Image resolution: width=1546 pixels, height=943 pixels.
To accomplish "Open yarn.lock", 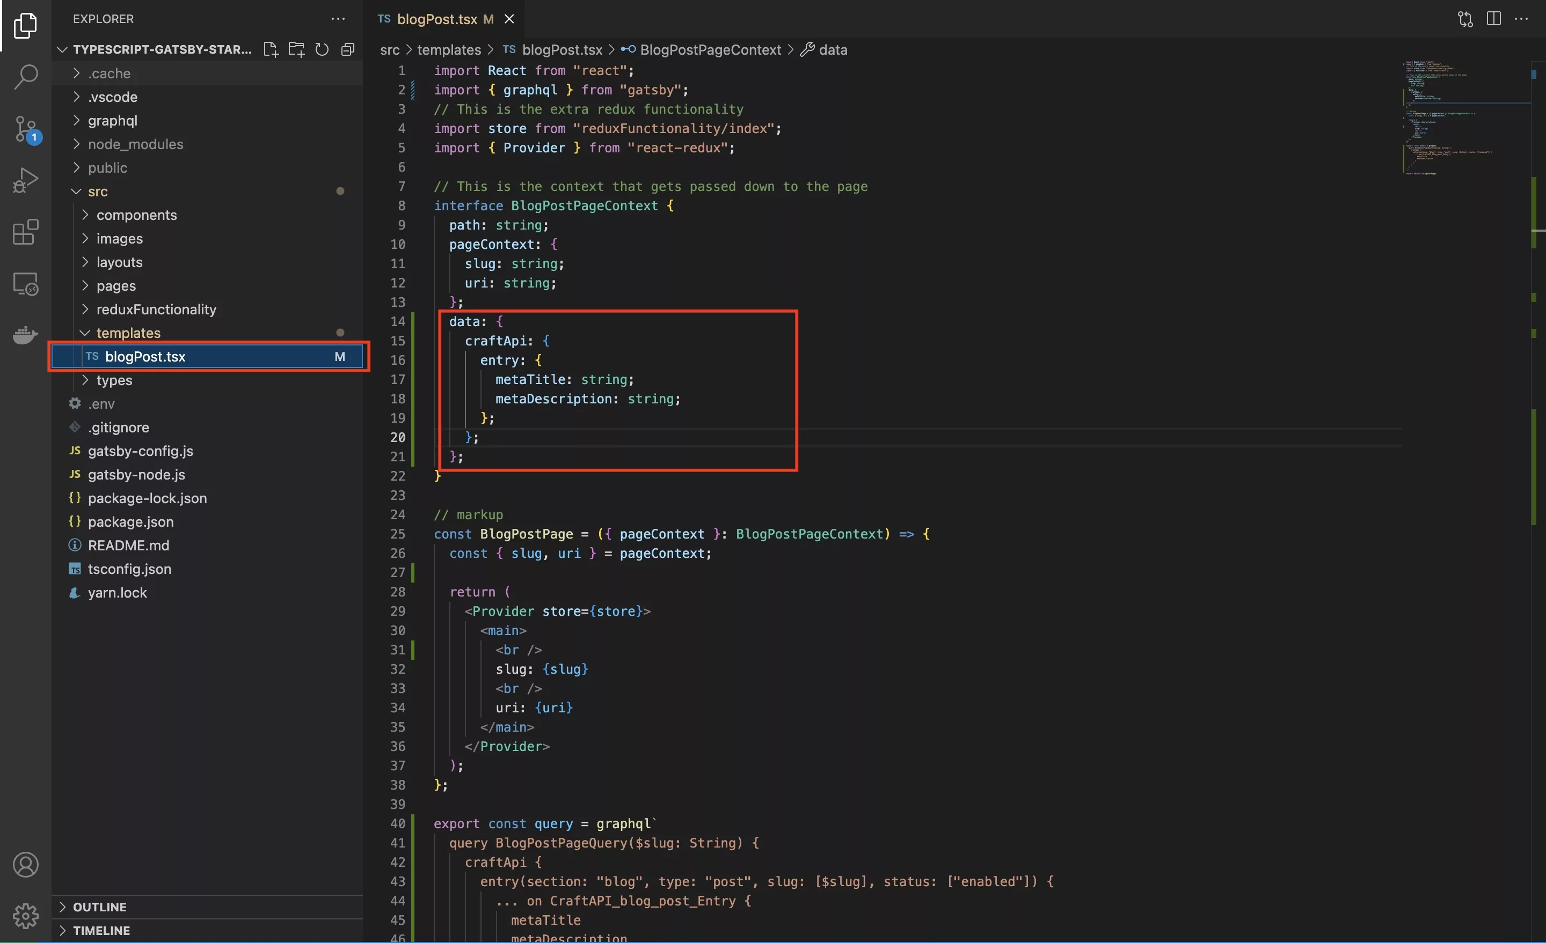I will pos(207,593).
